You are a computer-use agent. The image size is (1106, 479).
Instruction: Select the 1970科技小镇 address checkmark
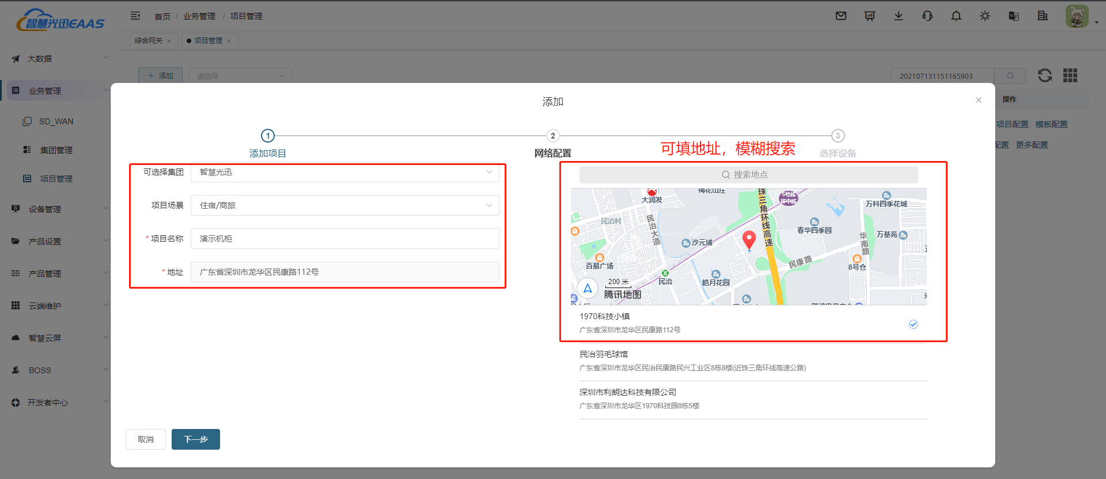(x=913, y=324)
